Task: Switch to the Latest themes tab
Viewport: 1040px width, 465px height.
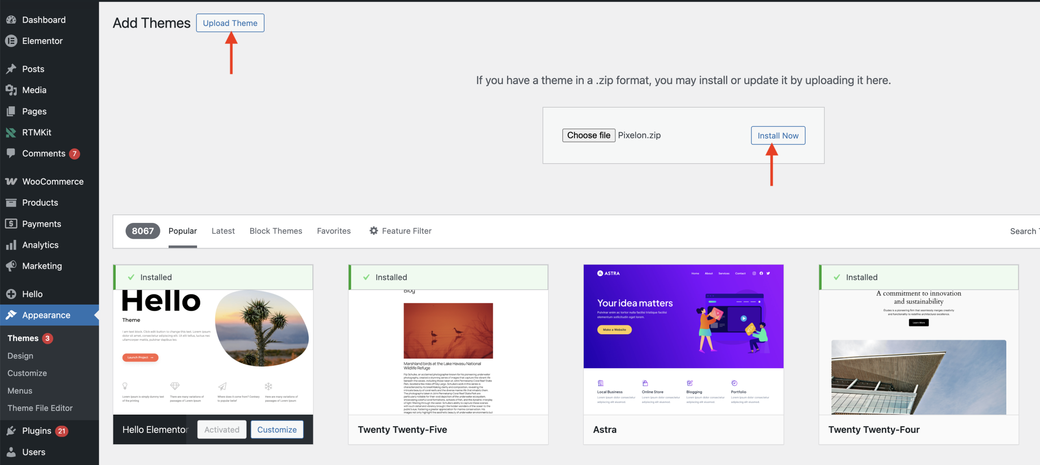Action: 223,231
